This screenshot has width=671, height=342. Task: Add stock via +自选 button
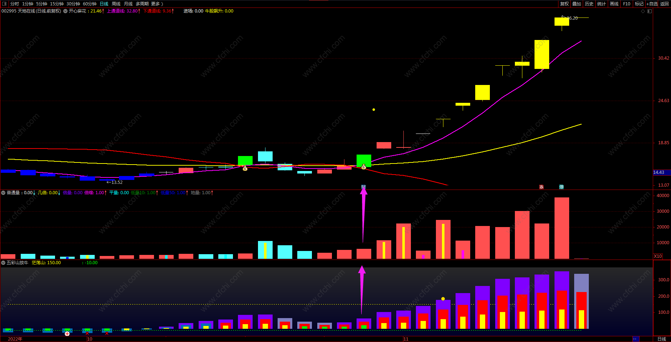652,4
